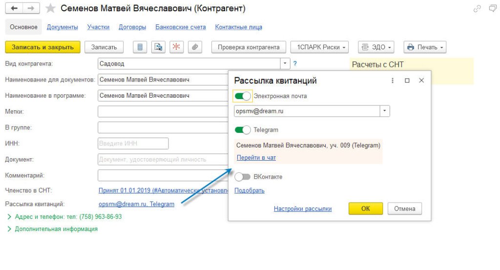This screenshot has height=270, width=500.
Task: Click the ИНН input field
Action: [x=133, y=144]
